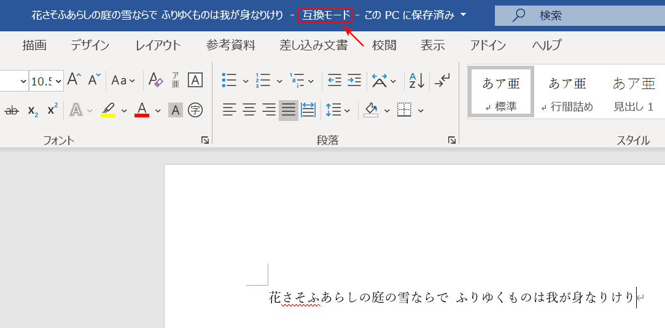665x328 pixels.
Task: Apply the 見出し 1 style
Action: click(x=634, y=92)
